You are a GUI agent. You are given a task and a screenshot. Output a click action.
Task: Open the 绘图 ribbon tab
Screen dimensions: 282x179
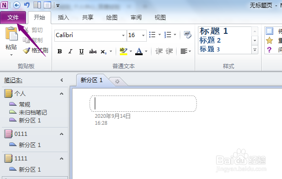pyautogui.click(x=111, y=18)
